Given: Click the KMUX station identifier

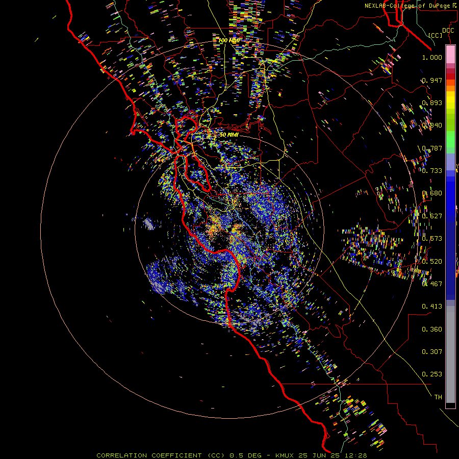Looking at the screenshot, I should [x=286, y=455].
